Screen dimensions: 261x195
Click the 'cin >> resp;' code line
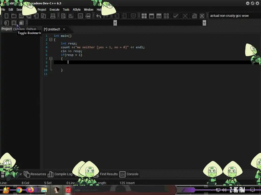tap(71, 51)
